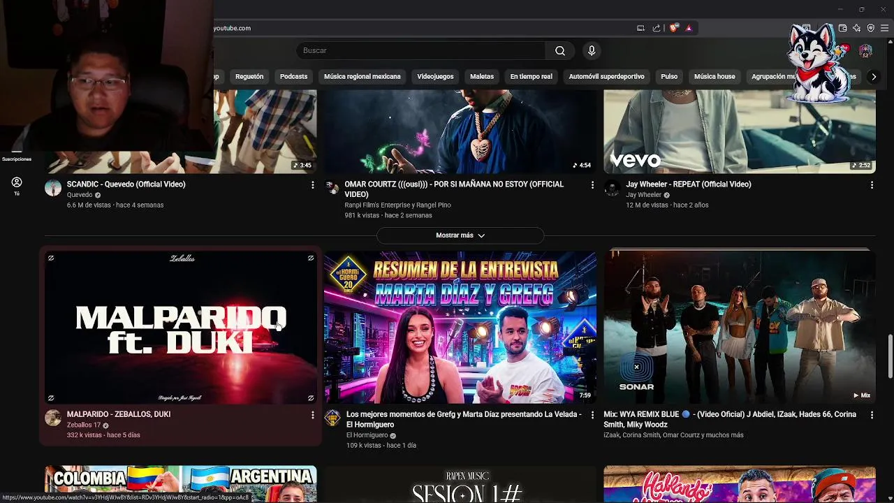894x503 pixels.
Task: Select the Música regional mexicana chip
Action: pyautogui.click(x=362, y=77)
